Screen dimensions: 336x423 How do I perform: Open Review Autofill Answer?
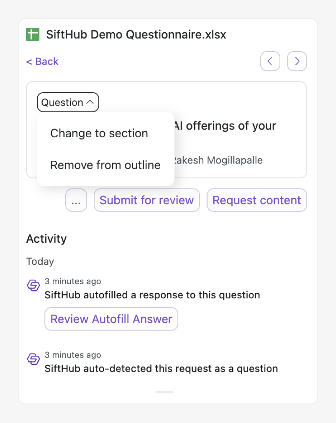click(111, 319)
